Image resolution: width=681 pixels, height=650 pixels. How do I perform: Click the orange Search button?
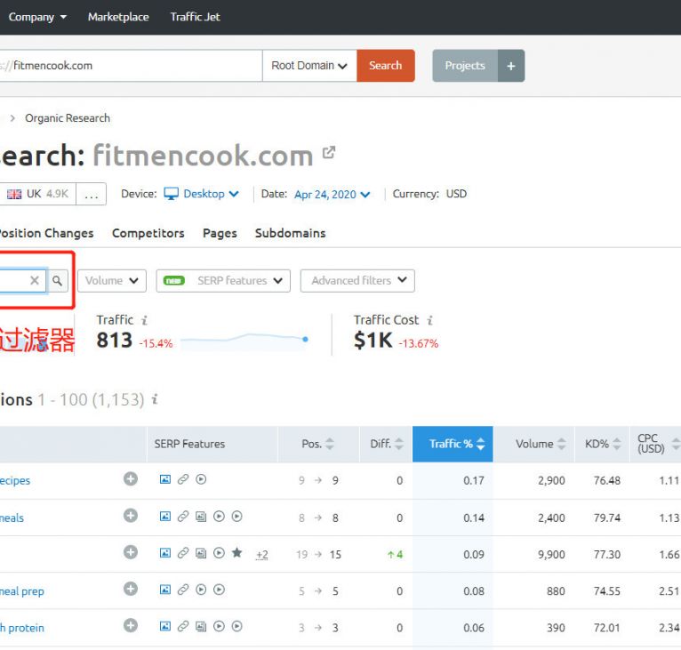tap(385, 66)
